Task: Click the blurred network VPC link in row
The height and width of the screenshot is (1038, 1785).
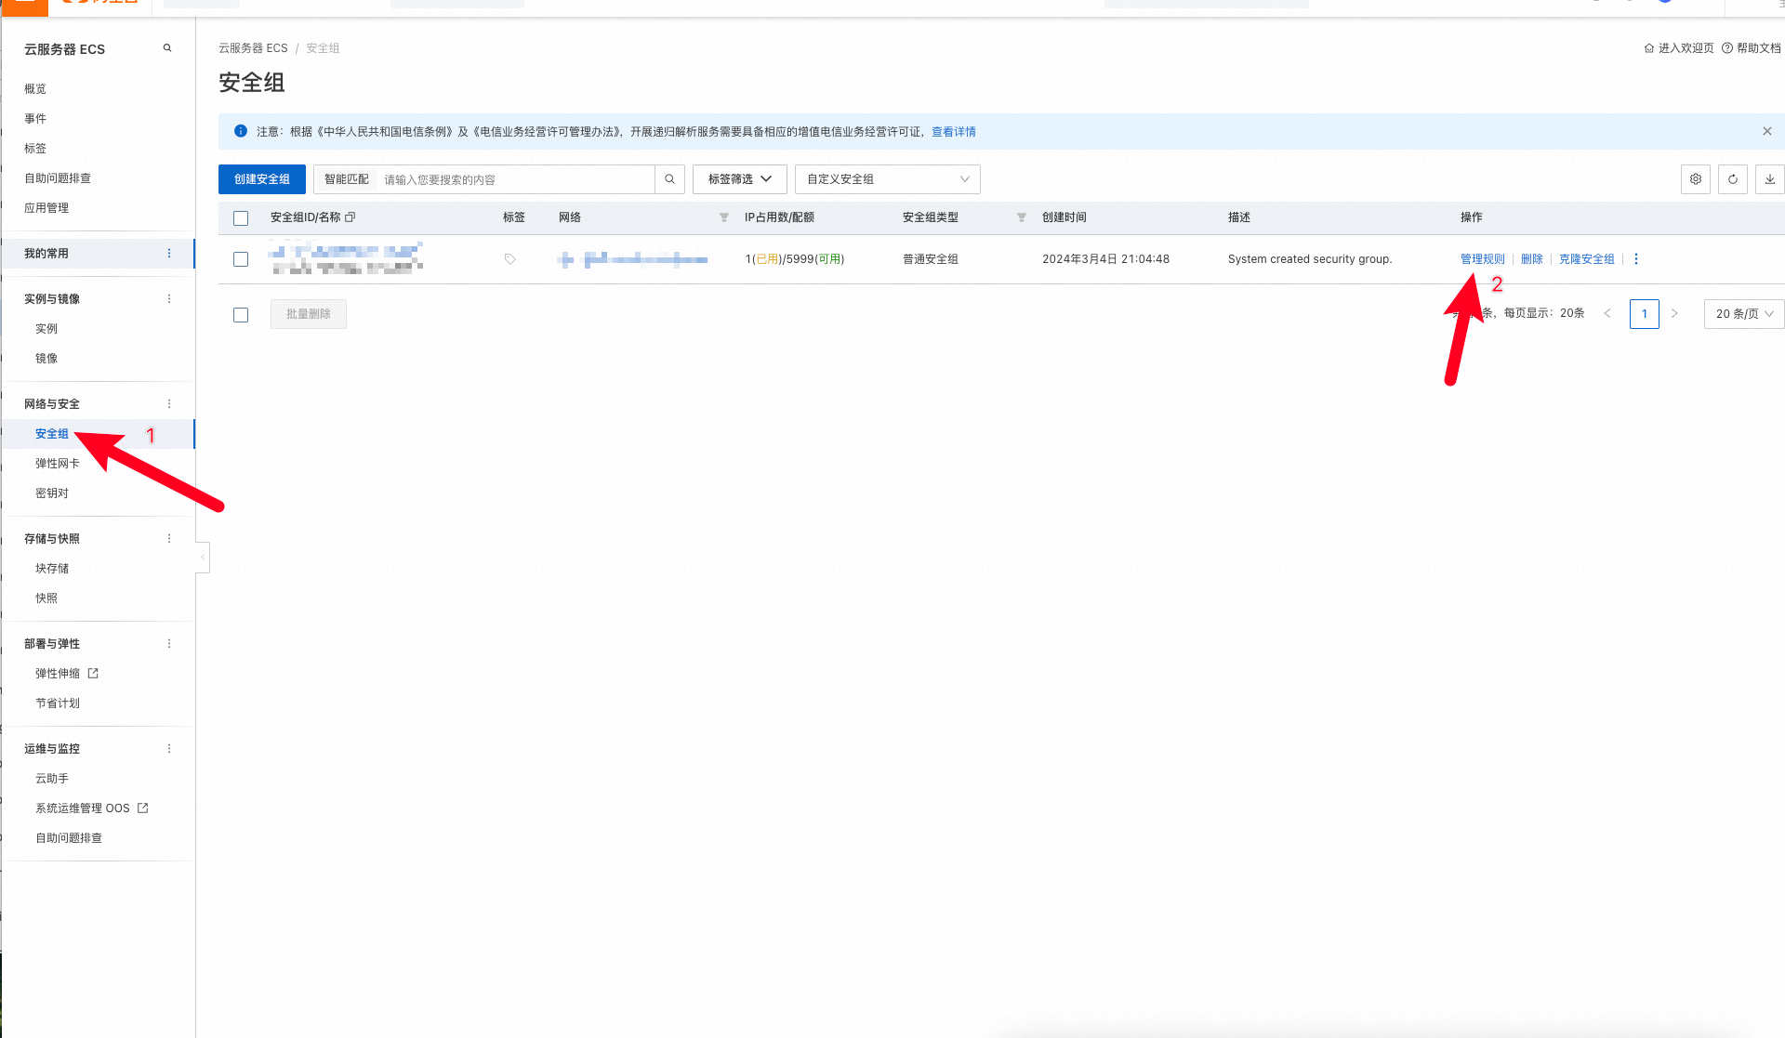Action: point(632,259)
